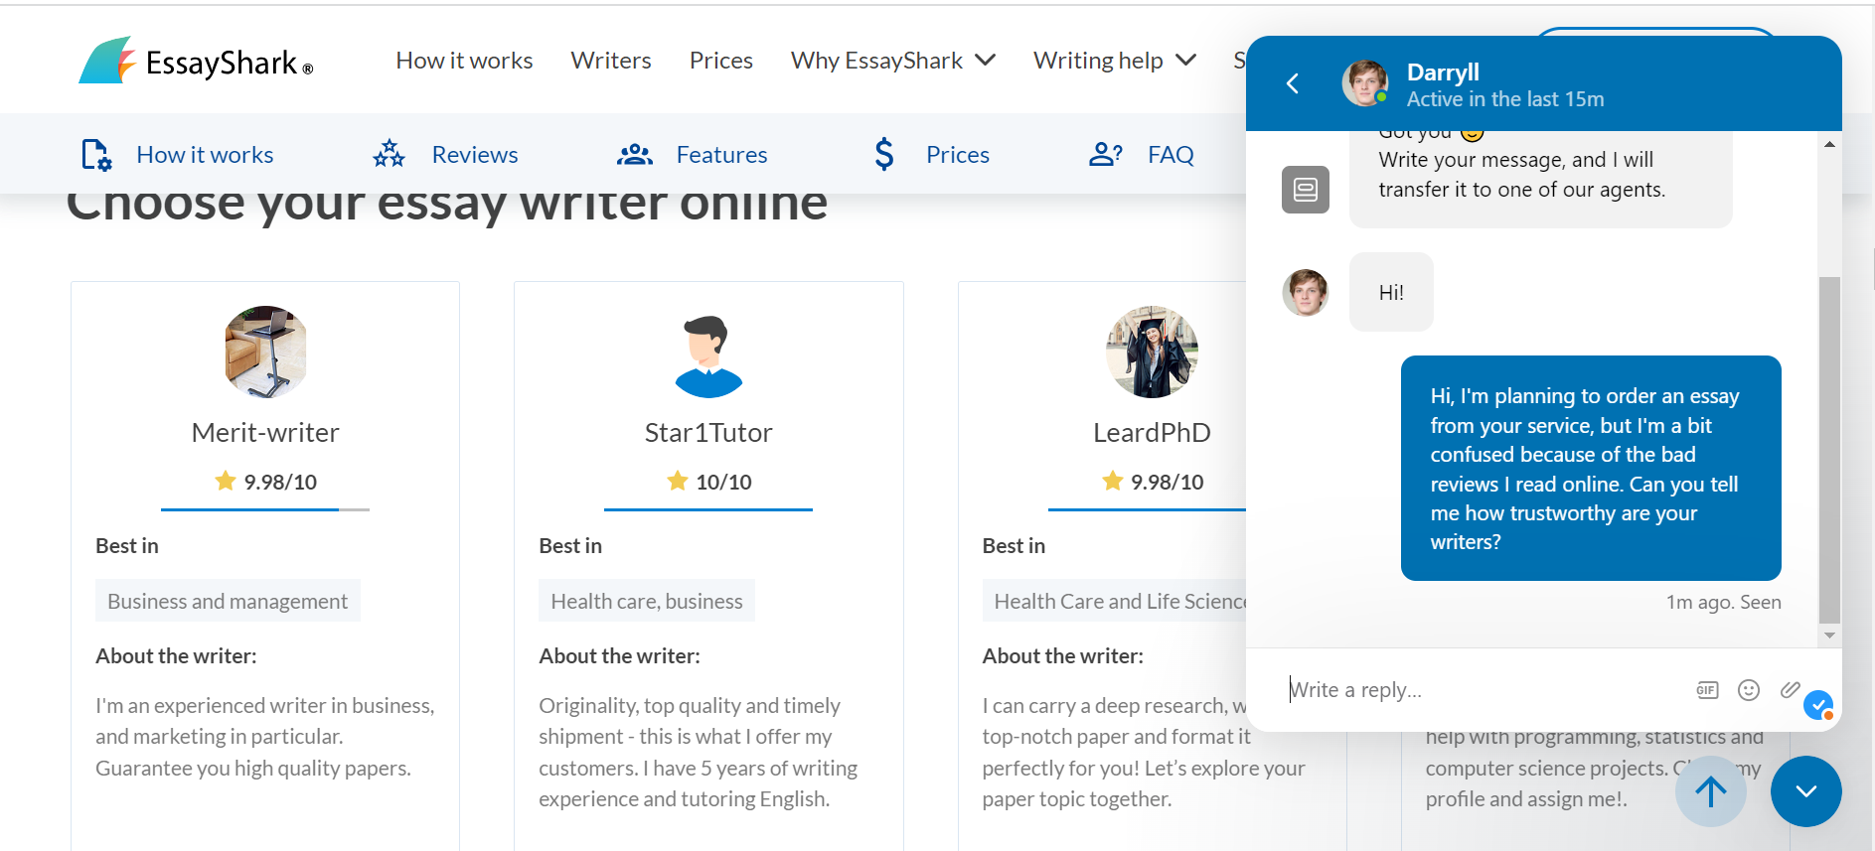1875x851 pixels.
Task: Open How it works in top navigation
Action: tap(464, 61)
